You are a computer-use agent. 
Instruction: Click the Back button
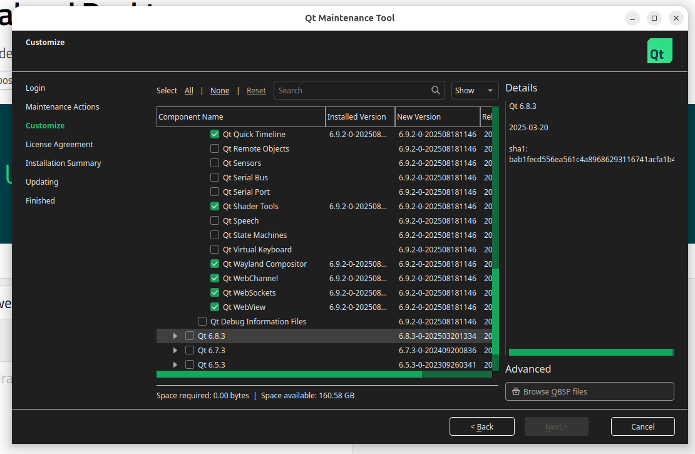coord(482,426)
